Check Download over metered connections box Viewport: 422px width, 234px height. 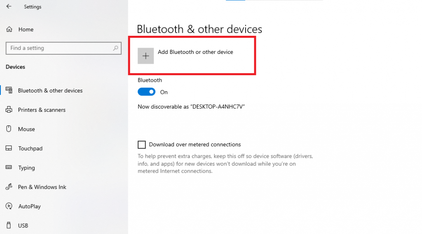pyautogui.click(x=142, y=144)
